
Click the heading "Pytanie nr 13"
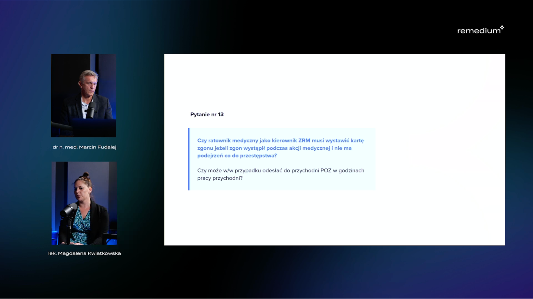(x=207, y=114)
